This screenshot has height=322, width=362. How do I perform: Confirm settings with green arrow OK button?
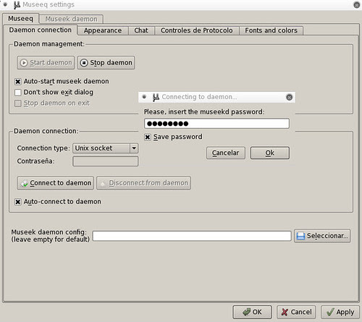click(x=252, y=312)
